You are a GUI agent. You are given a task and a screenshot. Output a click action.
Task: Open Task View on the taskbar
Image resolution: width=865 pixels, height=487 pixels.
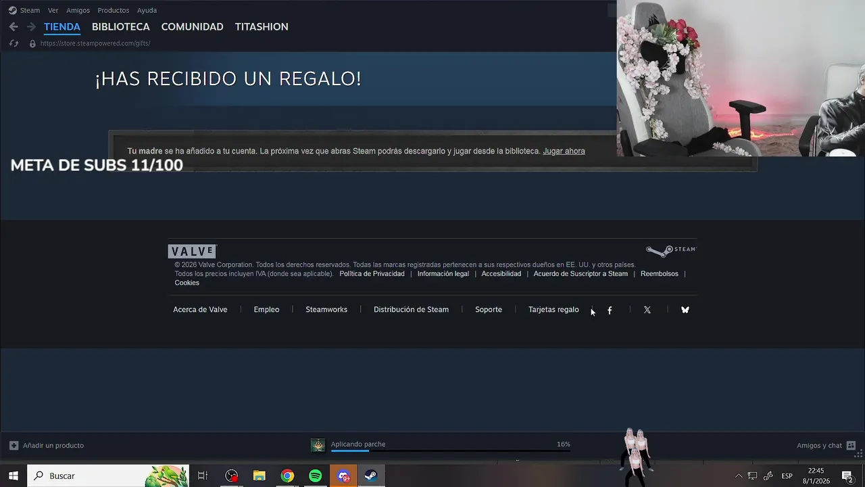click(x=202, y=476)
